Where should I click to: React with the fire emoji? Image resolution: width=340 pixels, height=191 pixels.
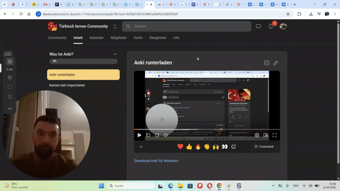coord(198,147)
